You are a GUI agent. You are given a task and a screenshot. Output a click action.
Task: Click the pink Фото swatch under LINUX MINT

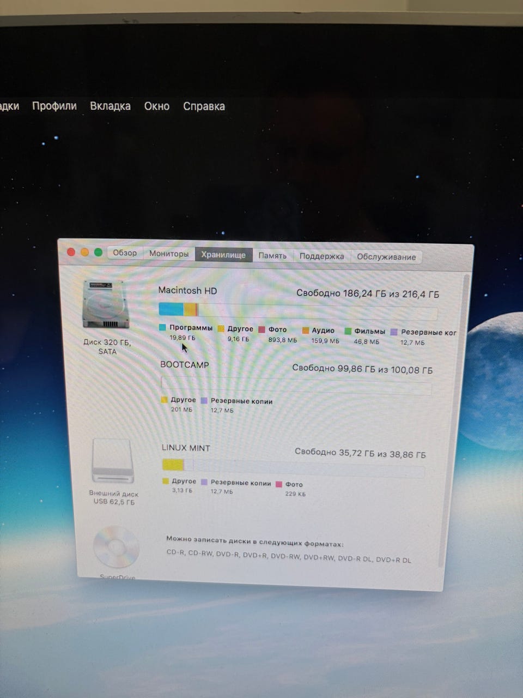point(279,484)
